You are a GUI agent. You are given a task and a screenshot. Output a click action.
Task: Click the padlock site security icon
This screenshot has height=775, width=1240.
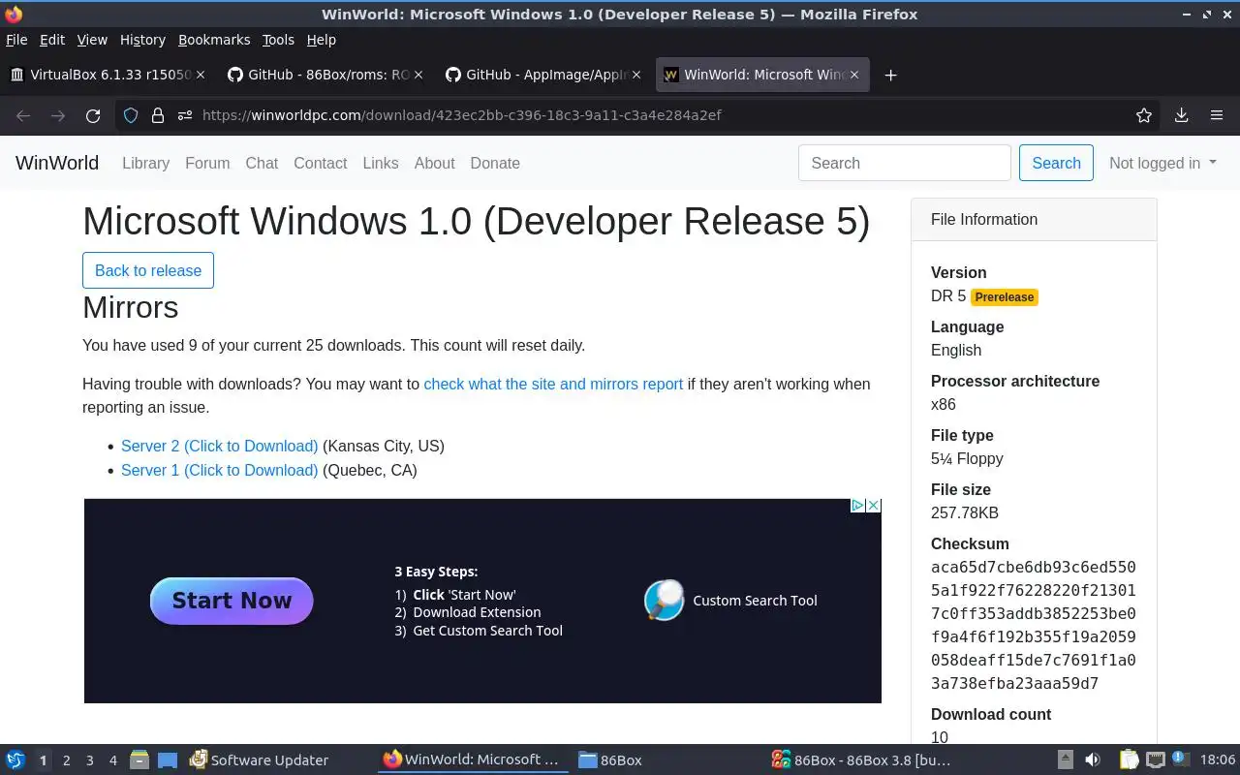tap(158, 115)
